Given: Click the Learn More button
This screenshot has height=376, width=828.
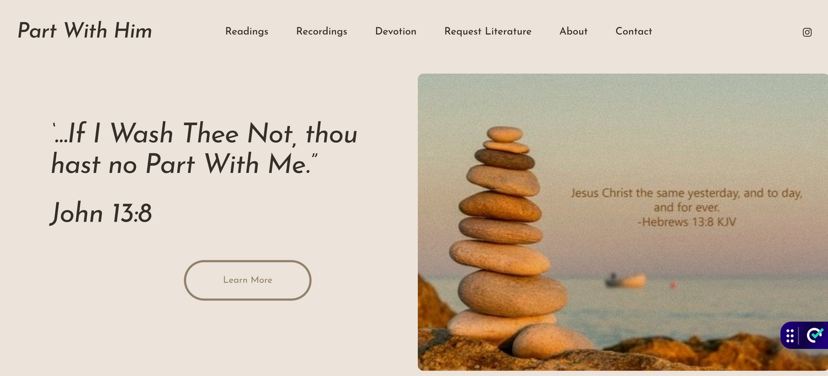Looking at the screenshot, I should [x=247, y=280].
